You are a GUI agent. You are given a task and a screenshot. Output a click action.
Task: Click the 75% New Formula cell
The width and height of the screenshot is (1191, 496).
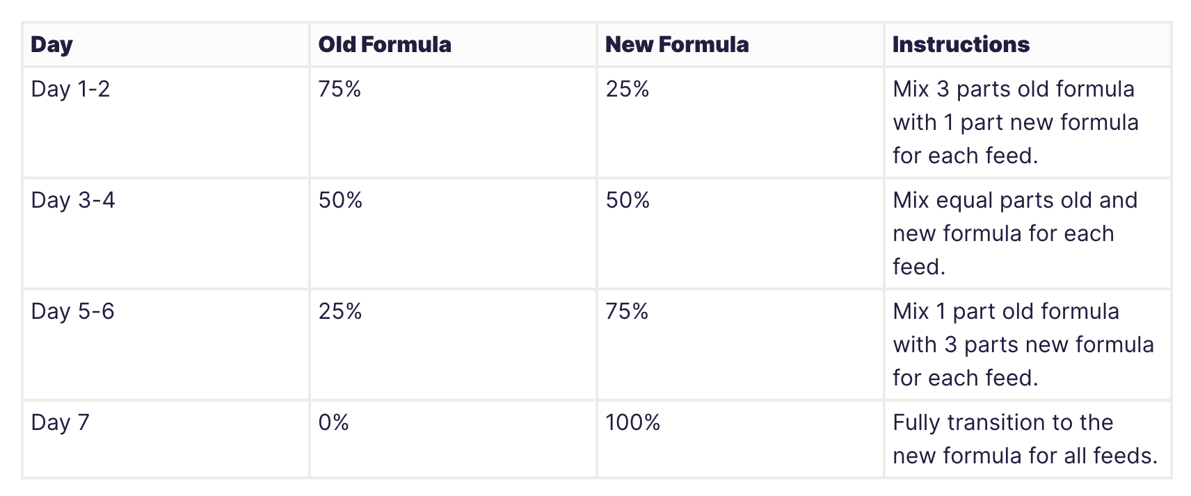tap(627, 311)
